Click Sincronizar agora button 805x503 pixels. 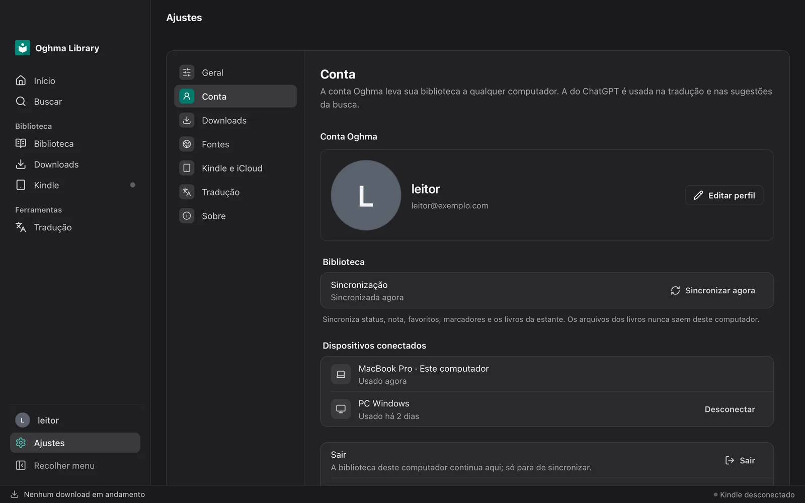(712, 290)
